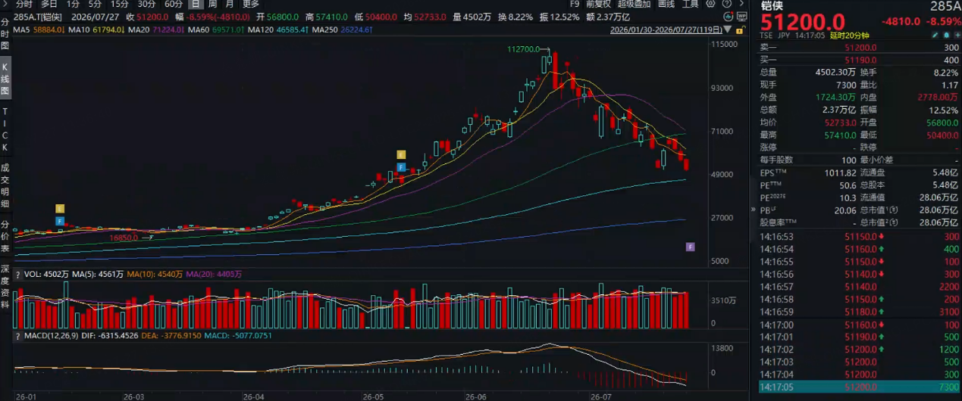The height and width of the screenshot is (401, 962).
Task: Click the blue F marker near April candles
Action: [x=402, y=166]
